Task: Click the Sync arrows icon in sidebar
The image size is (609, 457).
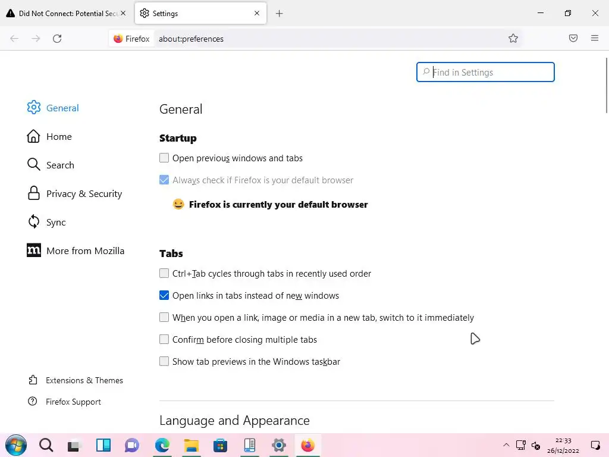Action: click(34, 221)
